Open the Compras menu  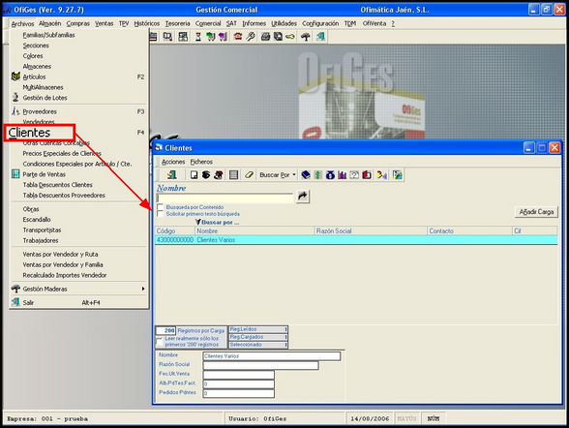(x=78, y=23)
